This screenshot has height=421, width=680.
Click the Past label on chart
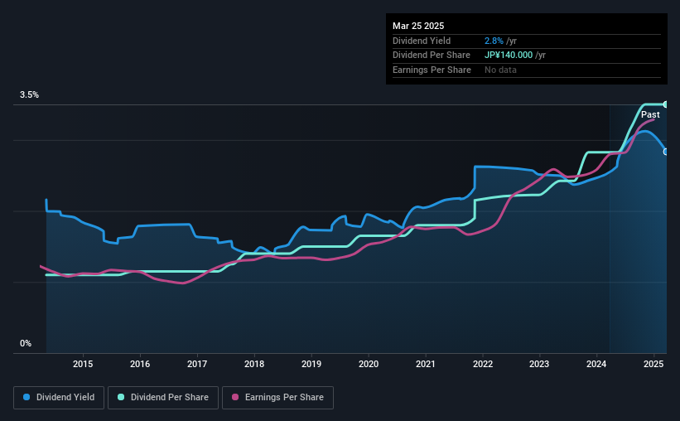pyautogui.click(x=650, y=114)
